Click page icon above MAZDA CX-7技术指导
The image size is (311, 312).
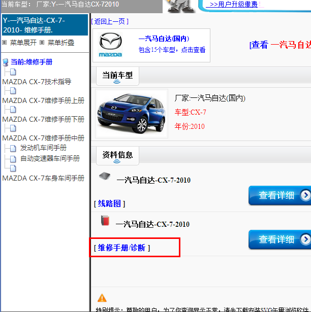tap(13, 72)
